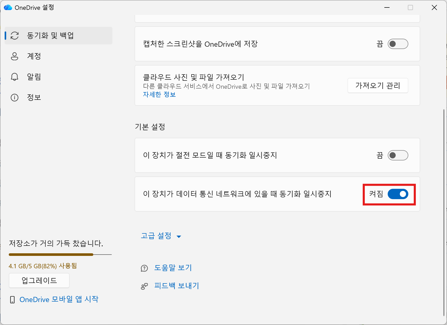Click the OneDrive cloud logo in title bar
Screen dimensions: 447x325
click(8, 7)
